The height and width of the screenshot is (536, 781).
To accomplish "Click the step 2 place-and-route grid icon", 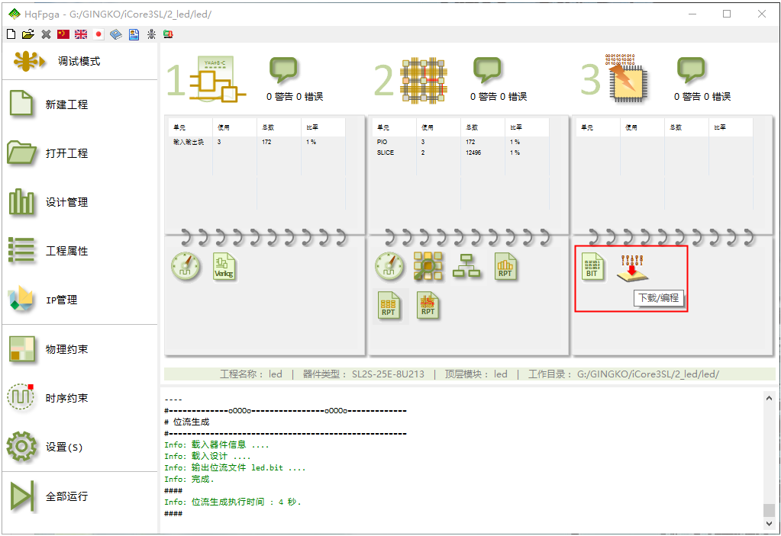I will tap(422, 79).
